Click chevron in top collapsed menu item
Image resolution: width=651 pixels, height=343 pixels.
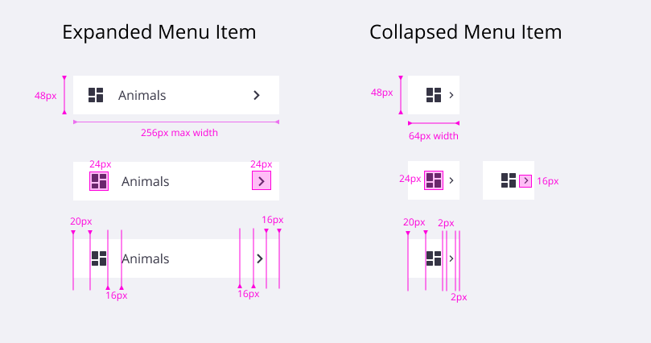coord(451,95)
